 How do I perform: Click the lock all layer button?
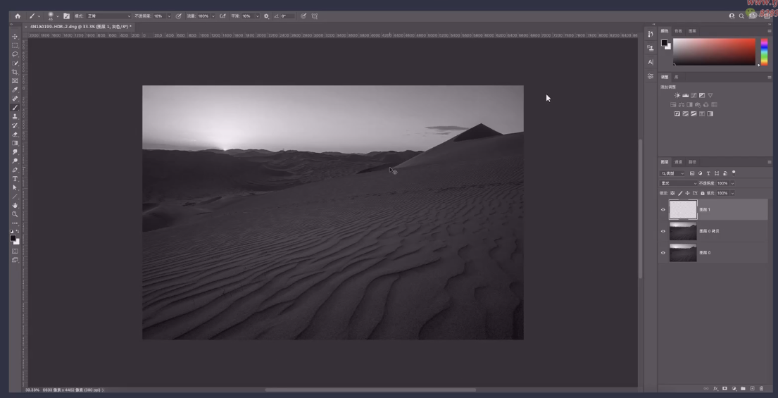pyautogui.click(x=702, y=193)
